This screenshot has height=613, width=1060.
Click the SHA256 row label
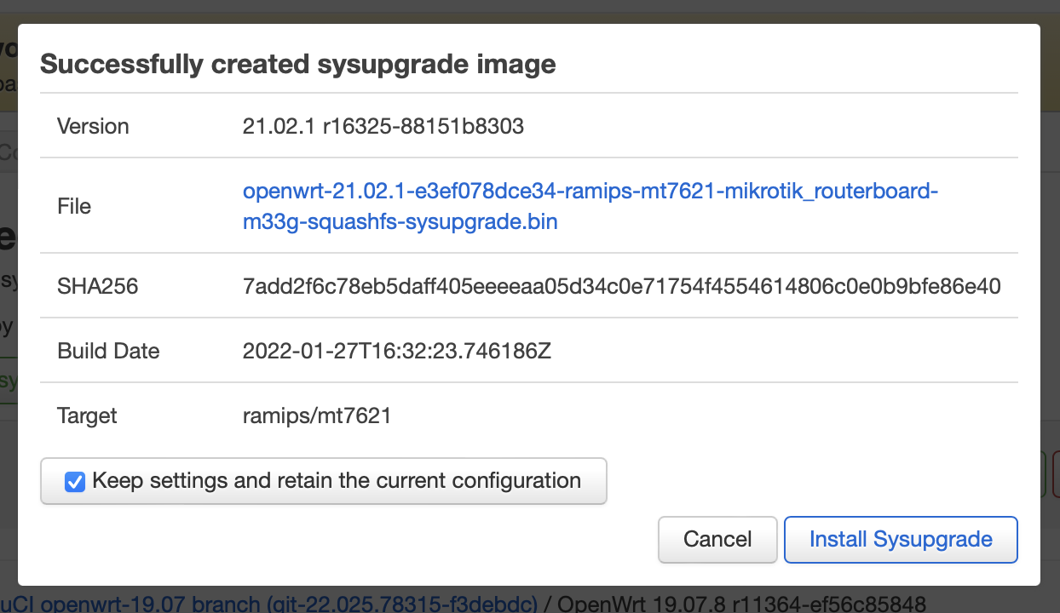point(97,286)
